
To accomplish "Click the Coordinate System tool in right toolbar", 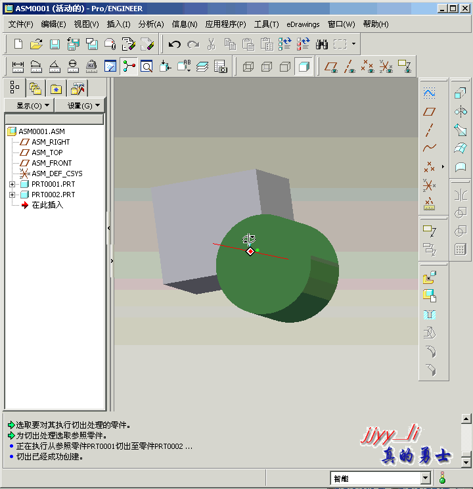I will pos(430,185).
